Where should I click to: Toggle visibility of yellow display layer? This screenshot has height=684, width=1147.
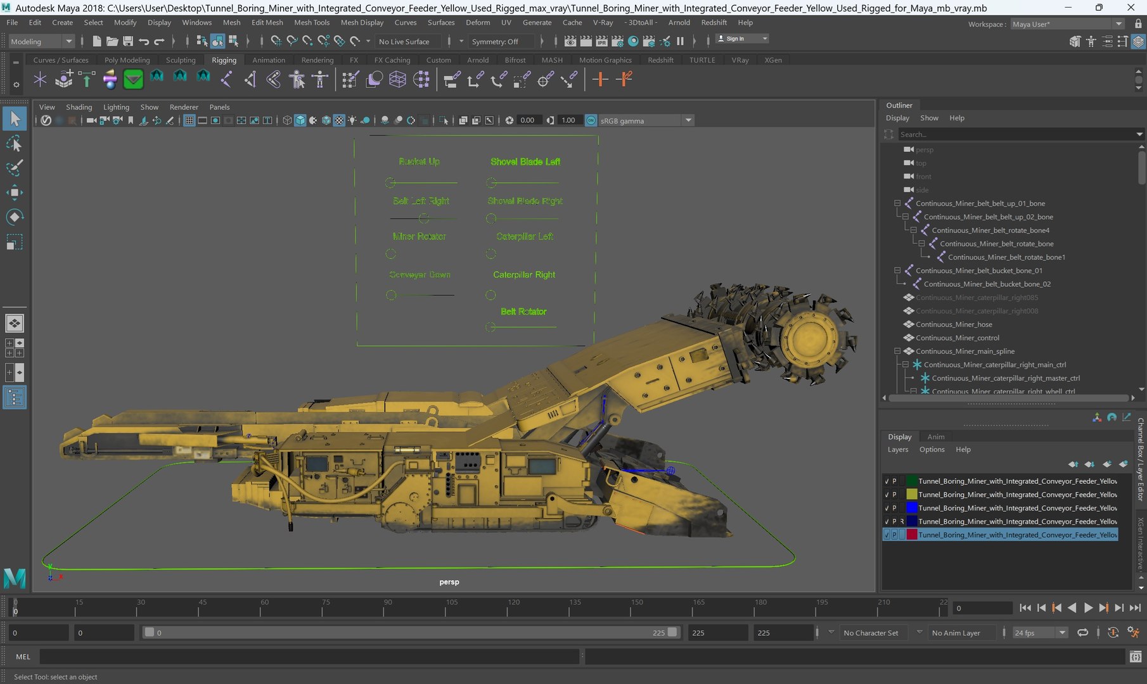[887, 495]
